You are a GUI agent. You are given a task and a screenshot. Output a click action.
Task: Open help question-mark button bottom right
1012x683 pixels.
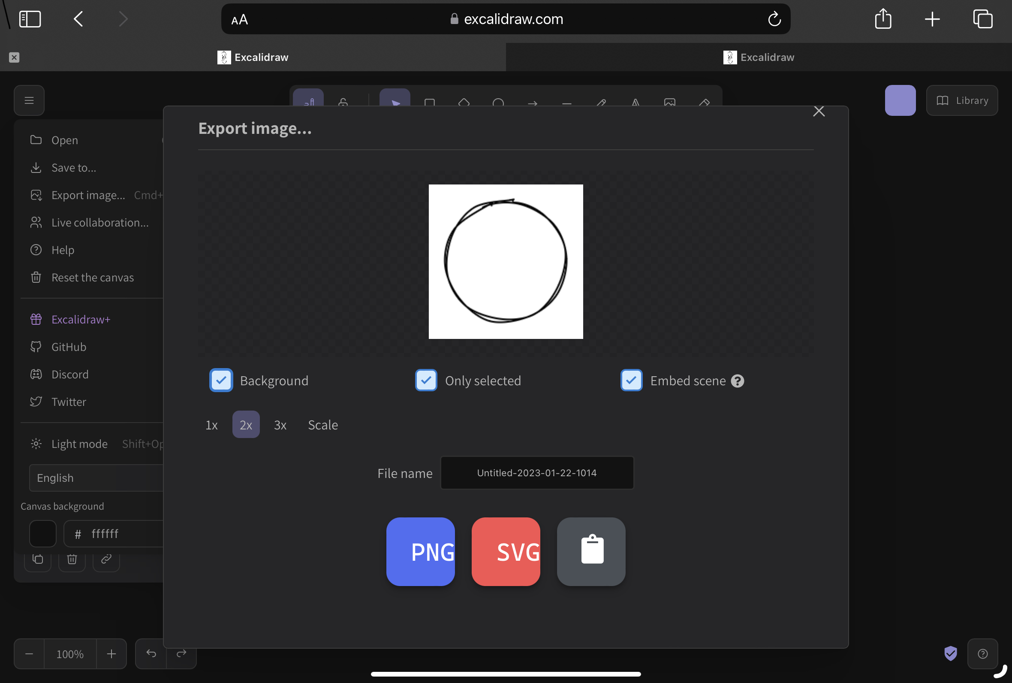982,653
